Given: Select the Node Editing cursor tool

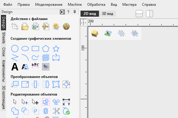Looking at the screenshot, I should click(25, 102).
